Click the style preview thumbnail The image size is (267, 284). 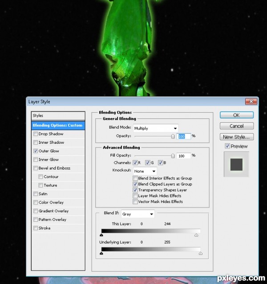[236, 164]
